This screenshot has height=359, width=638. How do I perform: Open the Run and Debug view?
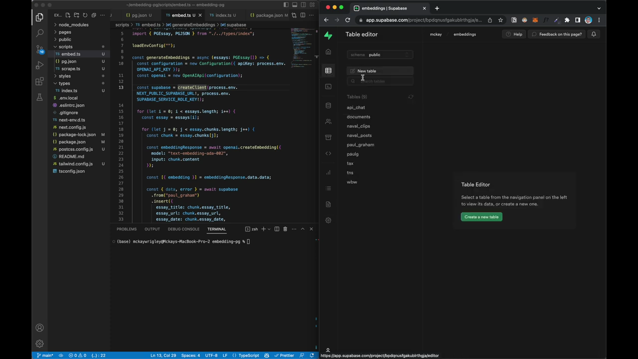pos(39,65)
